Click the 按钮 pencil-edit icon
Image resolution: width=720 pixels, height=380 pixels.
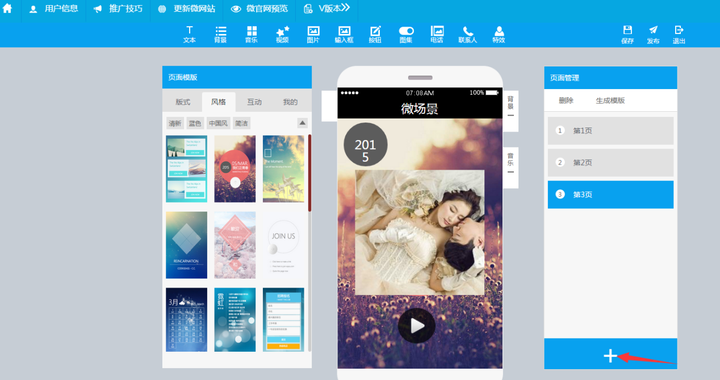pos(375,34)
